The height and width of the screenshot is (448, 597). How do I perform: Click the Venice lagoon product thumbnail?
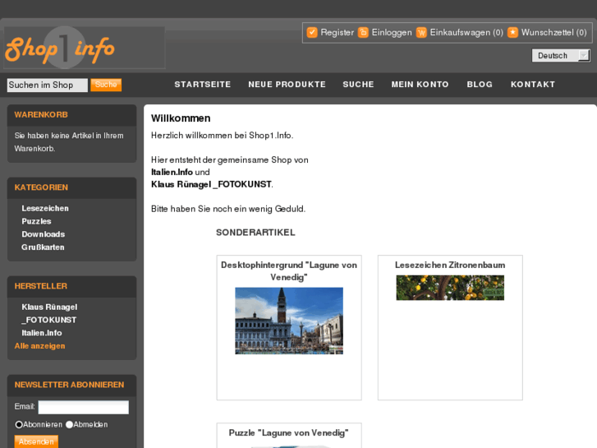[289, 321]
